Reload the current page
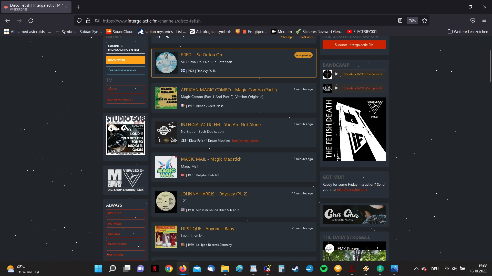 (31, 21)
